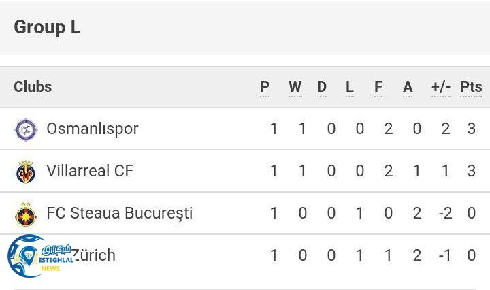This screenshot has width=490, height=290.
Task: Click the Clubs column header
Action: coord(33,86)
